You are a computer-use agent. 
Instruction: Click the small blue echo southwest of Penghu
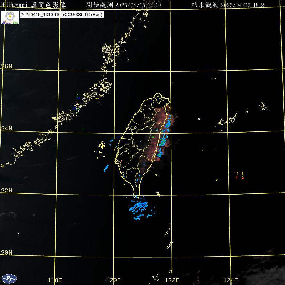point(106,168)
